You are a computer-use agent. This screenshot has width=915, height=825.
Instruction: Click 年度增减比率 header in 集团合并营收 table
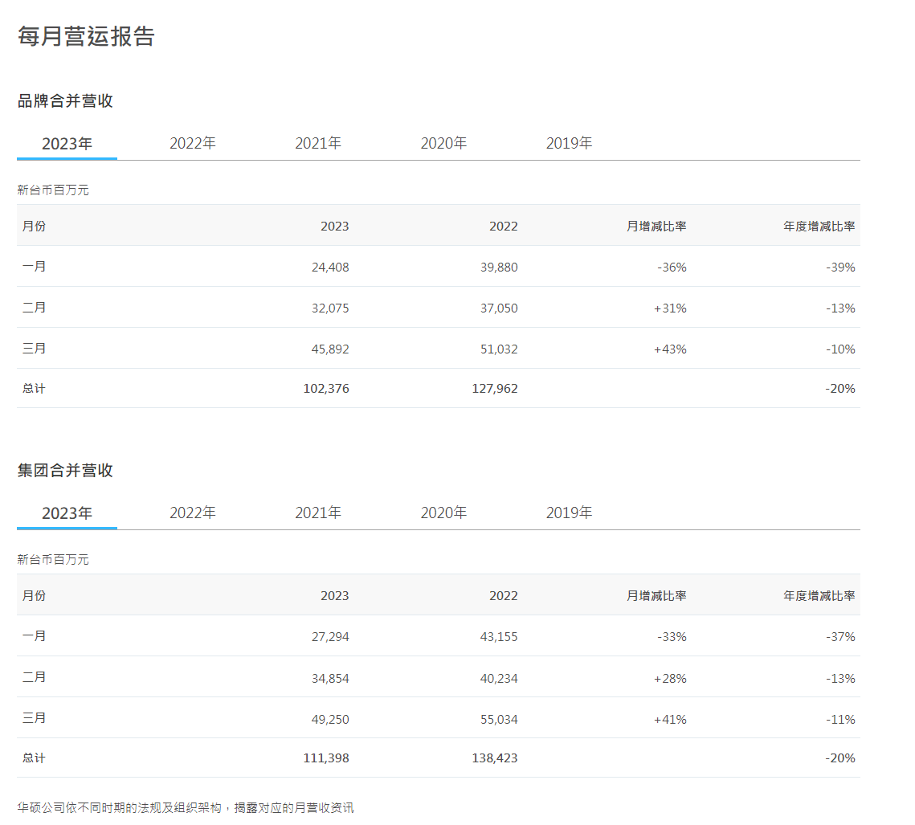click(x=819, y=596)
